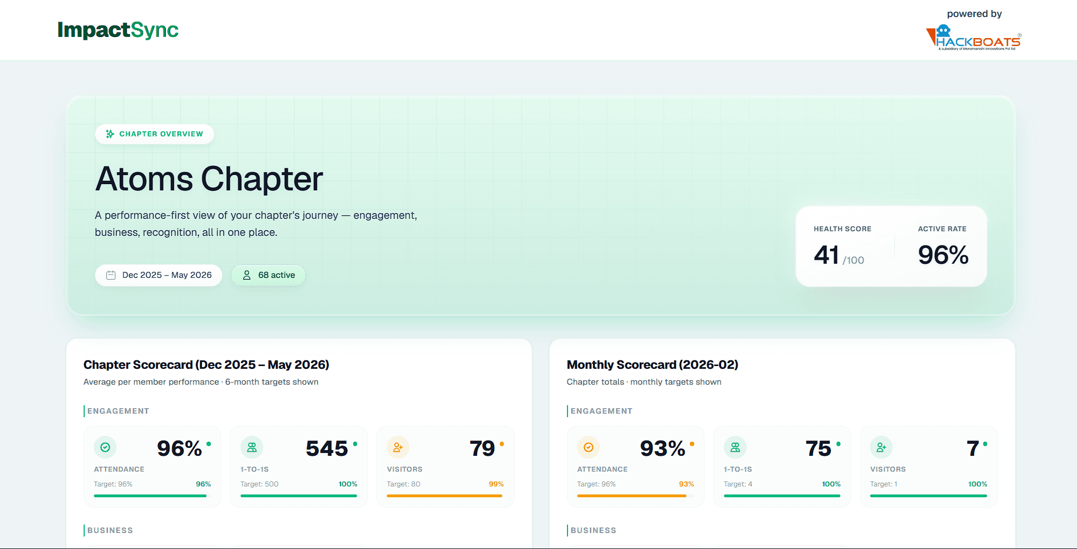
Task: Click the 93% monthly attendance value
Action: pos(662,449)
